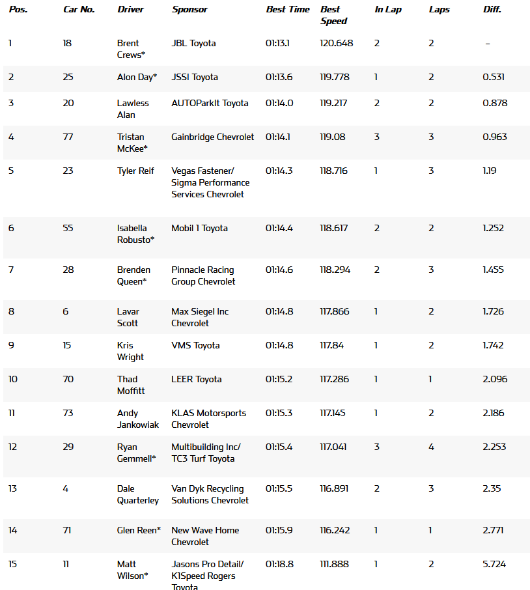Click the Car No. column header
This screenshot has width=530, height=590.
point(79,9)
